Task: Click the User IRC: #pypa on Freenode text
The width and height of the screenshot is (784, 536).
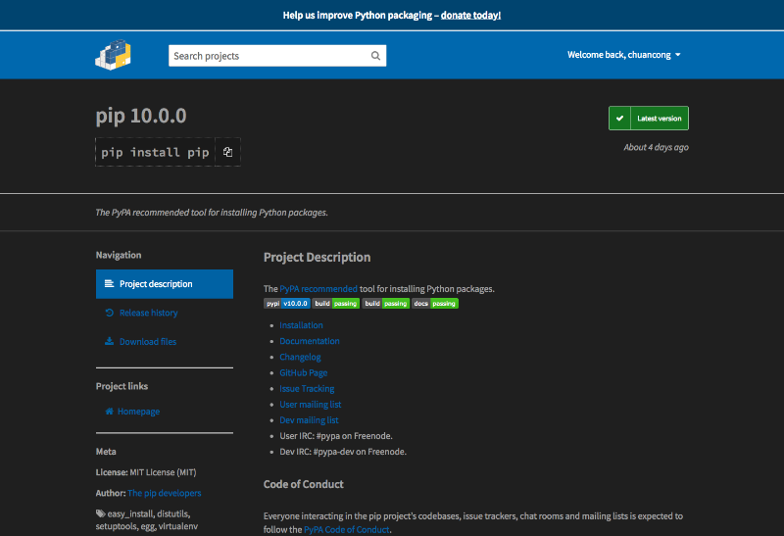Action: click(336, 436)
